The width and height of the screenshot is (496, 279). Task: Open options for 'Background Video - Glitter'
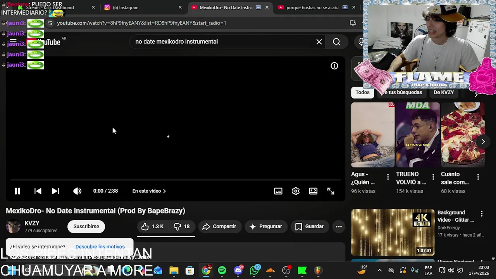482,214
